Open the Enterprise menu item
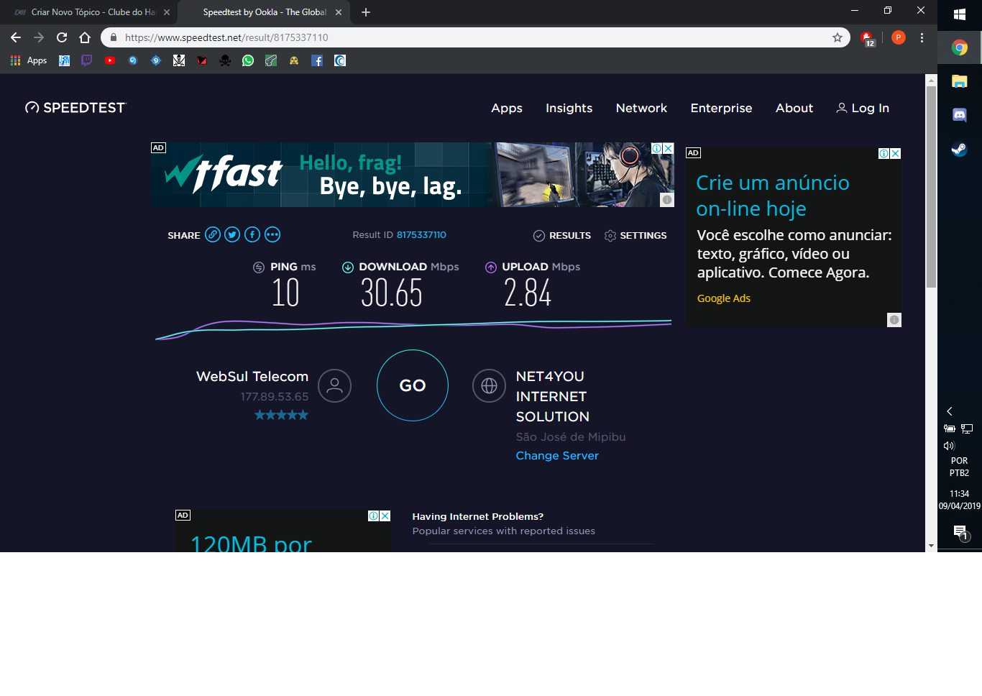Screen dimensions: 982x696 (x=721, y=108)
